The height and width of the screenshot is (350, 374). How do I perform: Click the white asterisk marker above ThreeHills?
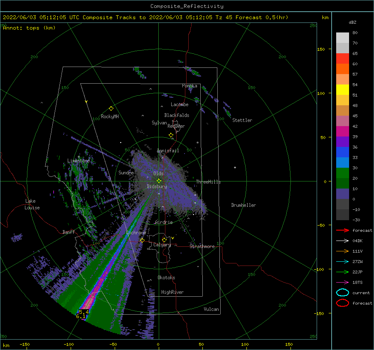(197, 143)
